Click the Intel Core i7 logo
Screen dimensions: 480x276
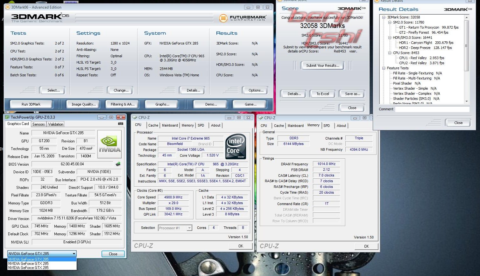(x=236, y=147)
